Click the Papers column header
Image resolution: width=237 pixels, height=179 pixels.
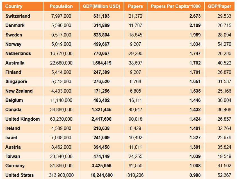coord(135,6)
